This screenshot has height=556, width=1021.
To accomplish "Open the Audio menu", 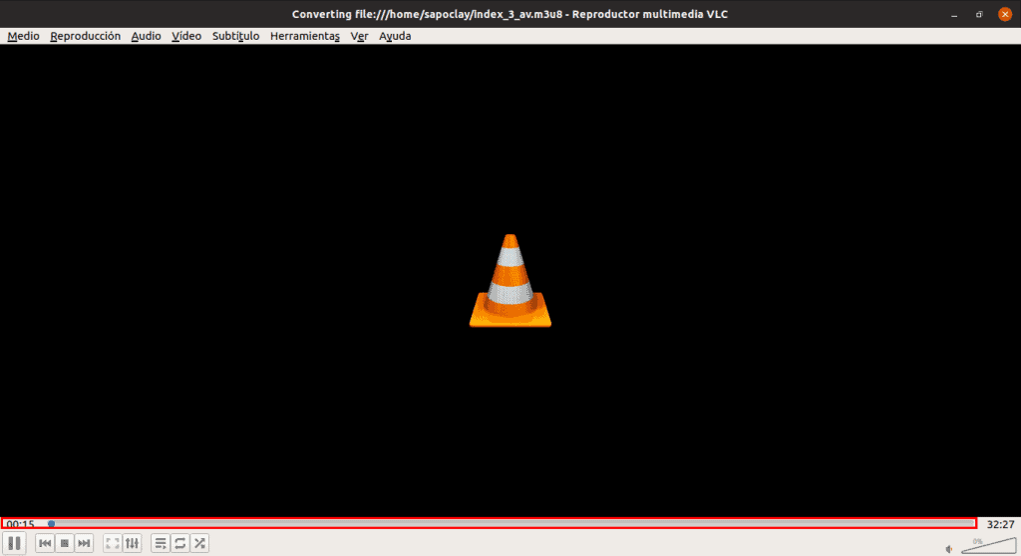I will point(146,36).
